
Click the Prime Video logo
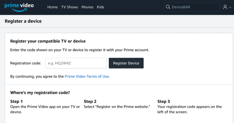(19, 7)
